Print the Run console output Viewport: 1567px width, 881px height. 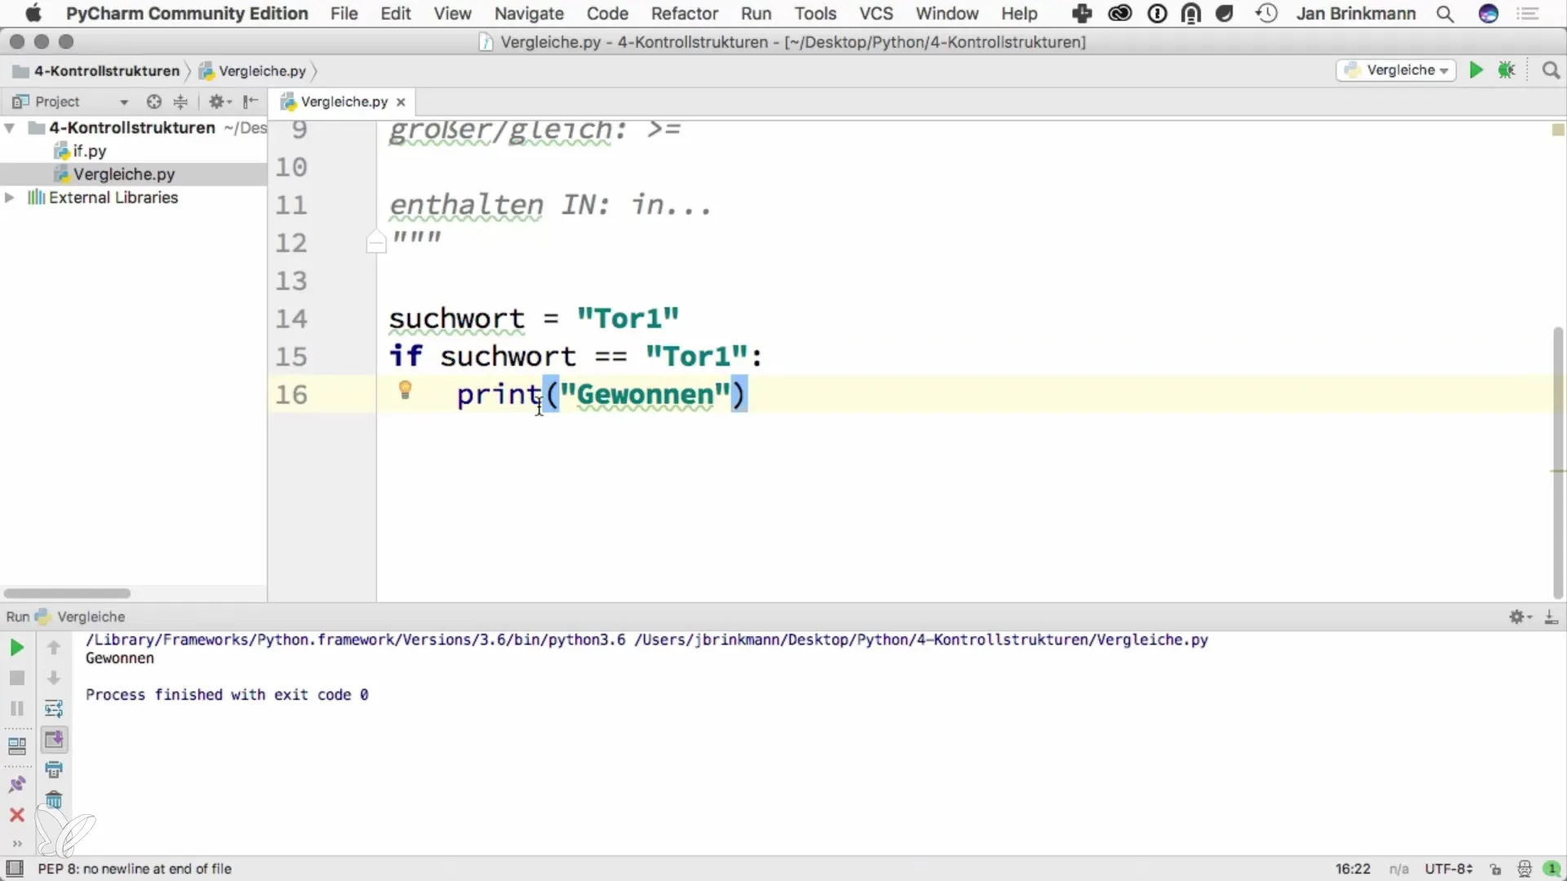[54, 769]
